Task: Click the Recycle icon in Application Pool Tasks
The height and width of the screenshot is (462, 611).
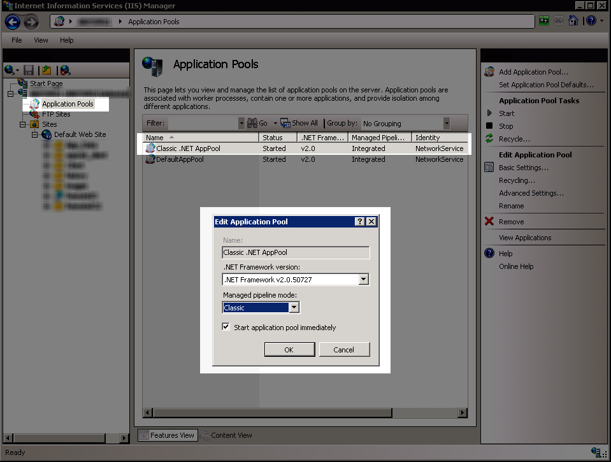Action: pos(489,139)
